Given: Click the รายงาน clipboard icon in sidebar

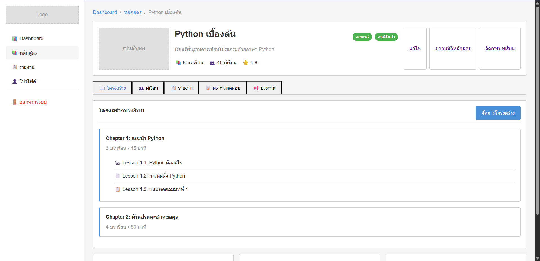Looking at the screenshot, I should coord(15,67).
